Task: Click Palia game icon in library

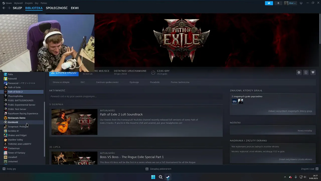Action: point(6,74)
